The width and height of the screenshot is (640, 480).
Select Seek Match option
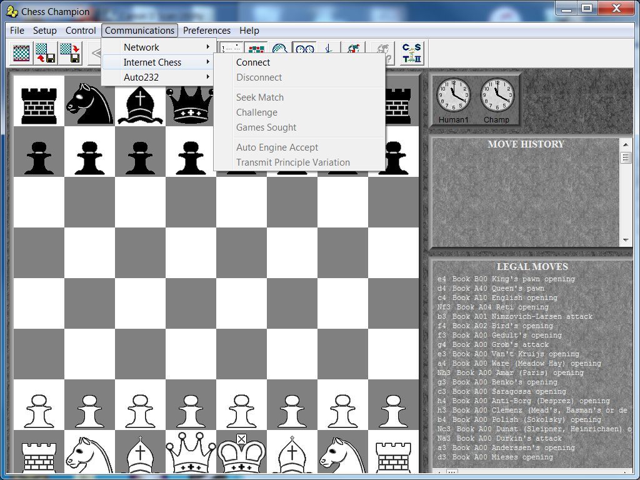click(260, 97)
